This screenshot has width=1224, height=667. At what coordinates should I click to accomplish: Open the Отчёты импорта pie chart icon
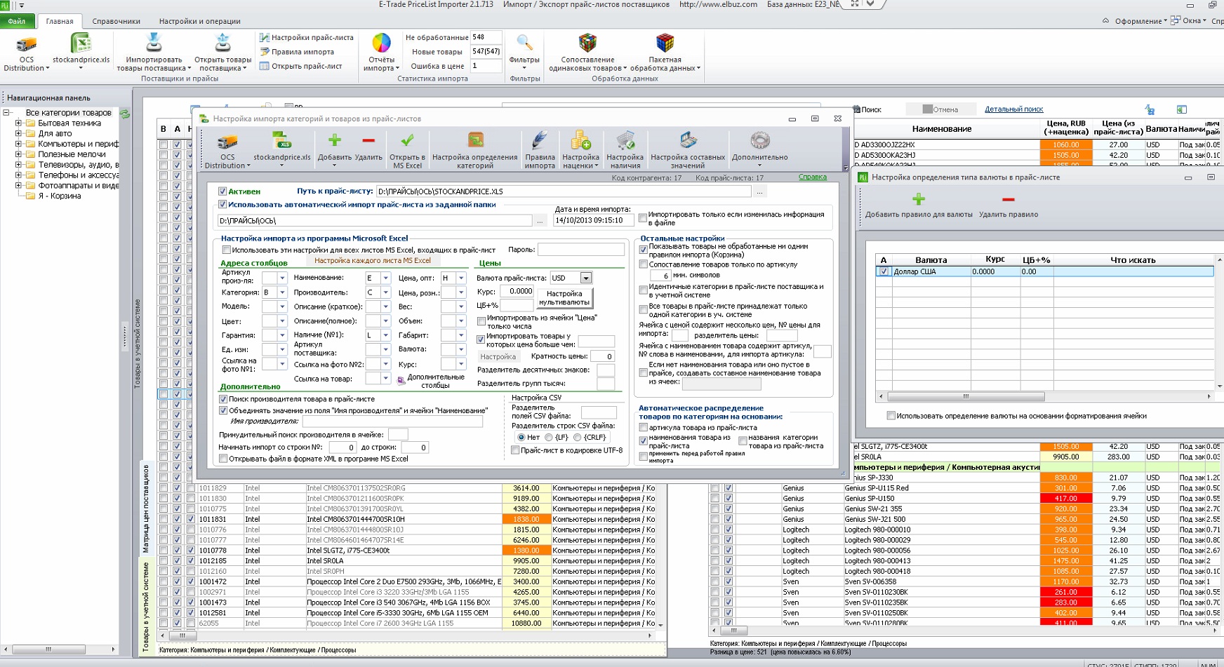click(x=381, y=43)
